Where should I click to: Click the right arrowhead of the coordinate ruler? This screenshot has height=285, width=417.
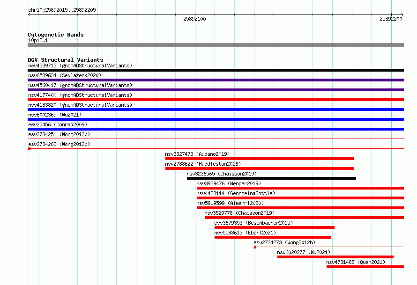(402, 15)
